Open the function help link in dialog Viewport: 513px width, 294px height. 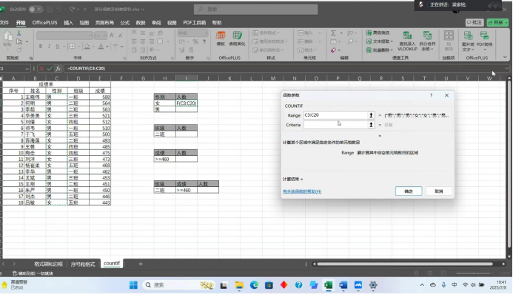tap(302, 191)
